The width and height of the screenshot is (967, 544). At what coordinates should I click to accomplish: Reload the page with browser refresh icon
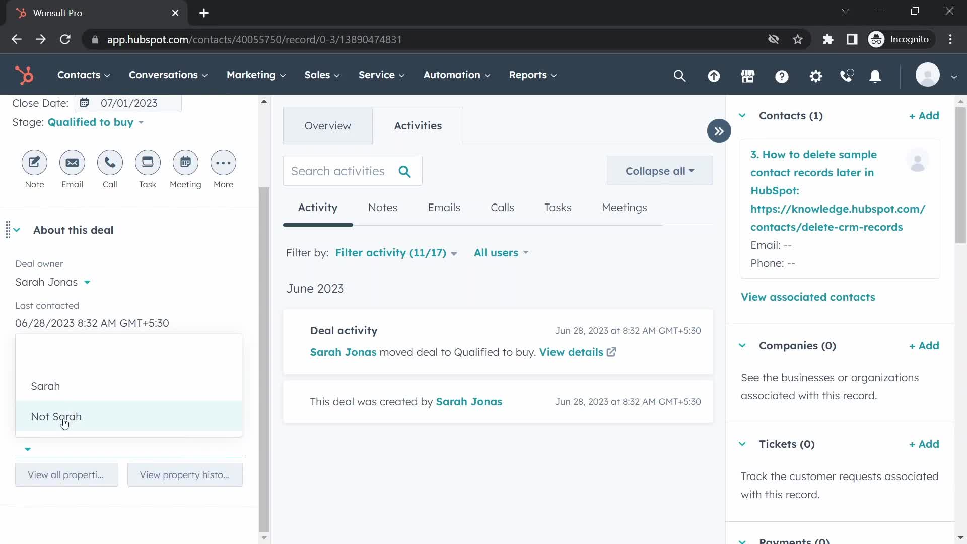pyautogui.click(x=65, y=39)
